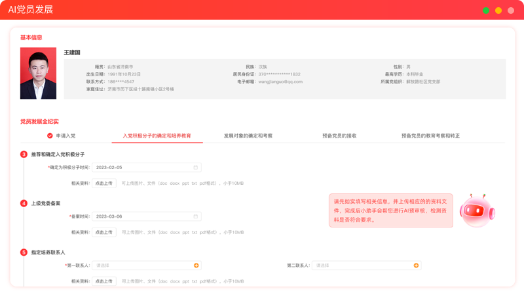Viewport: 524px width, 297px height.
Task: Click the pink window control dot
Action: tap(511, 10)
